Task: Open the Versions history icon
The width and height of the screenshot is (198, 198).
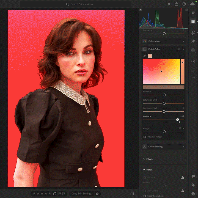Action: (193, 61)
